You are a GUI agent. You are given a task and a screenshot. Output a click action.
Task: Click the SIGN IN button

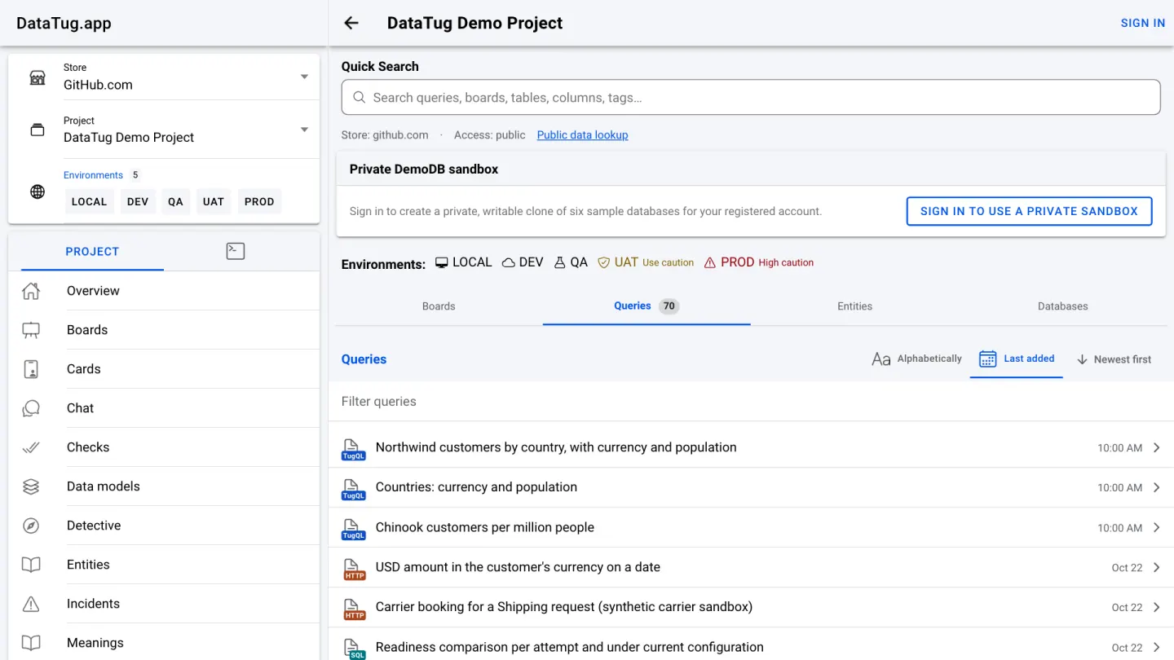point(1143,23)
